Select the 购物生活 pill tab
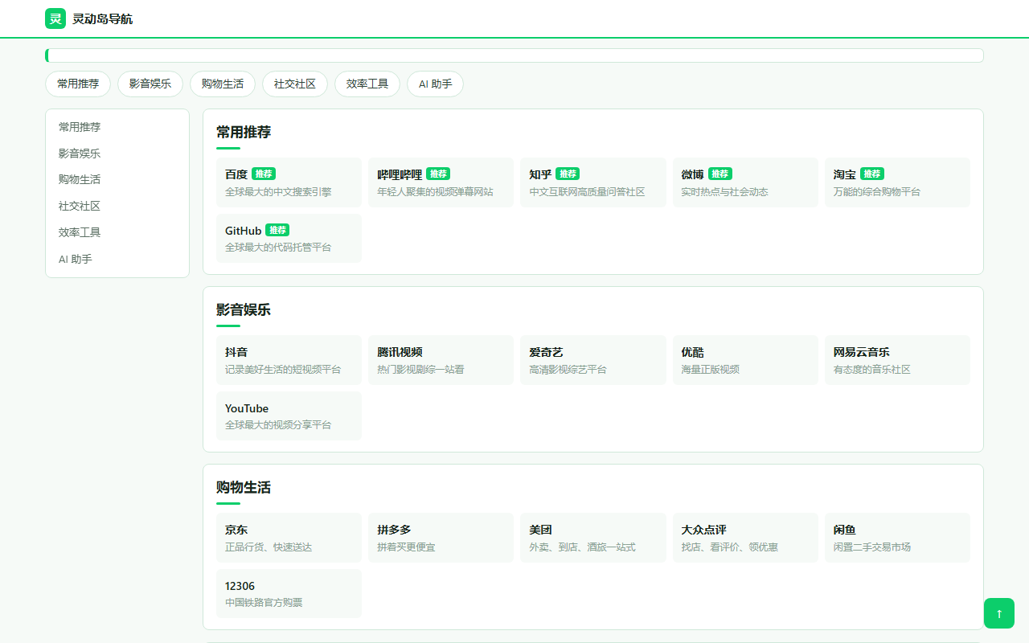The height and width of the screenshot is (643, 1029). tap(223, 84)
